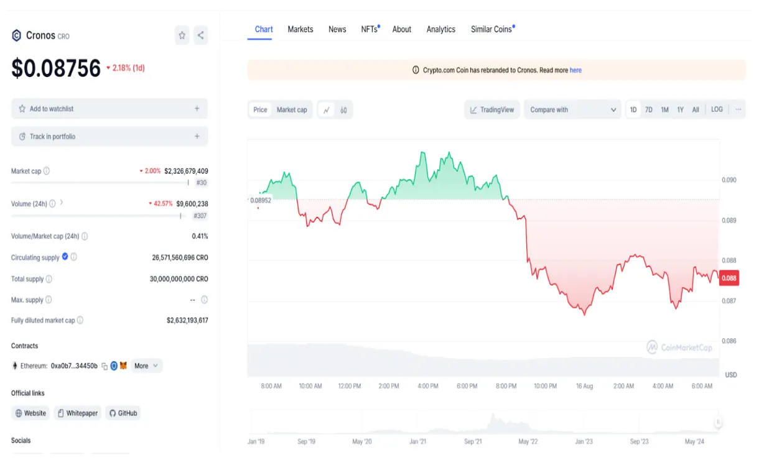
Task: Switch the chart to Market cap view
Action: [x=291, y=109]
